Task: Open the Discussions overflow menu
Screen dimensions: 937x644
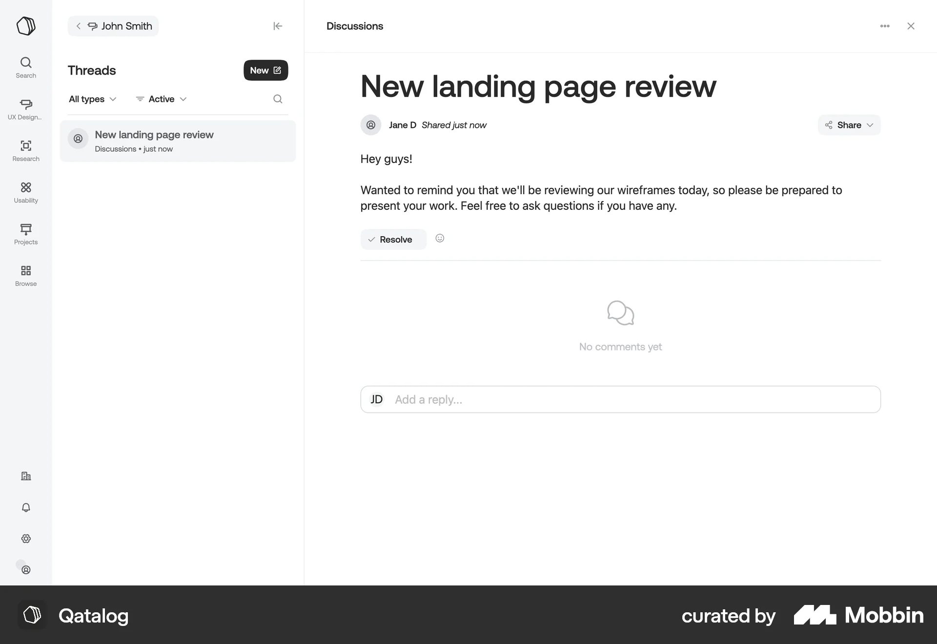Action: coord(885,26)
